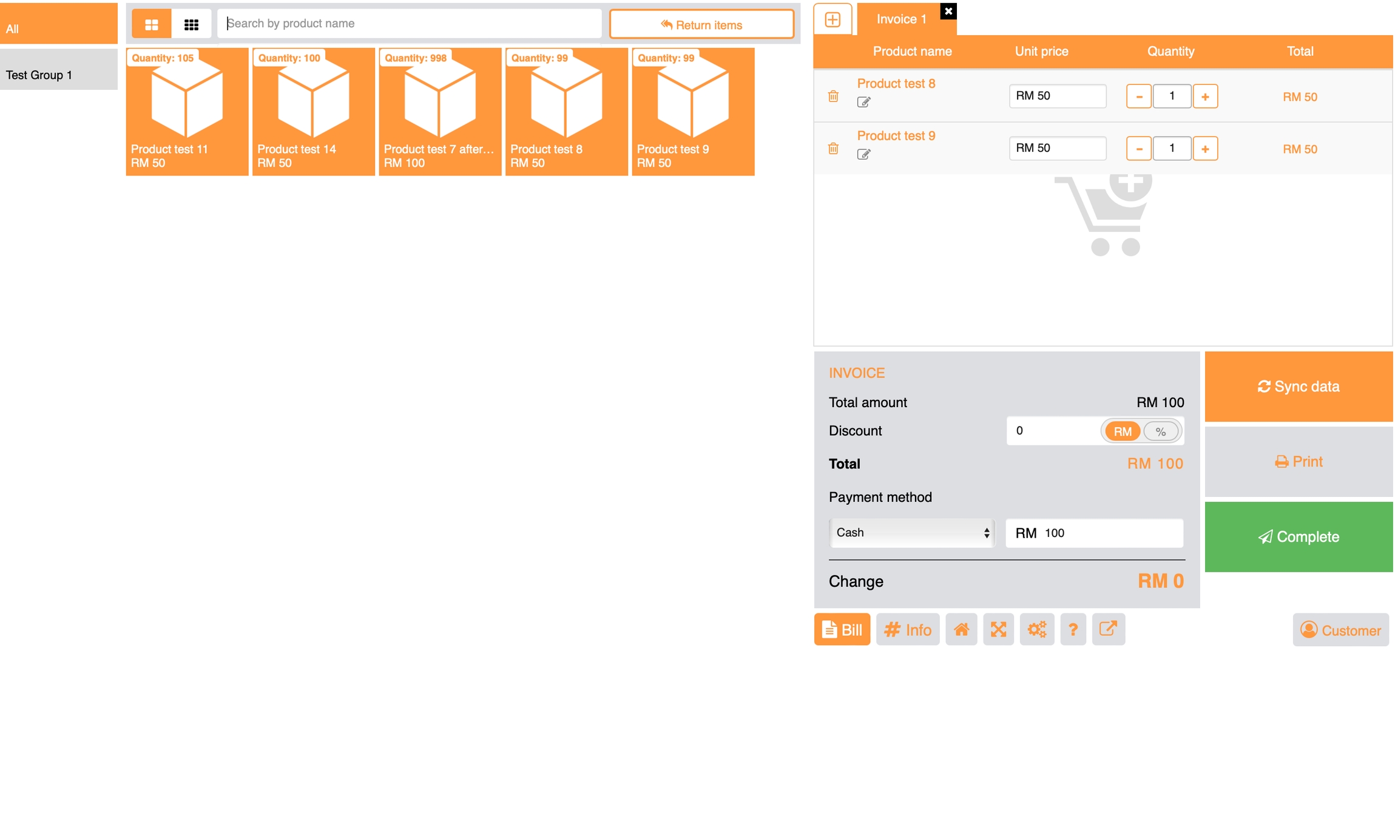Increase Product test 8 quantity with plus
The width and height of the screenshot is (1398, 824).
(1205, 96)
